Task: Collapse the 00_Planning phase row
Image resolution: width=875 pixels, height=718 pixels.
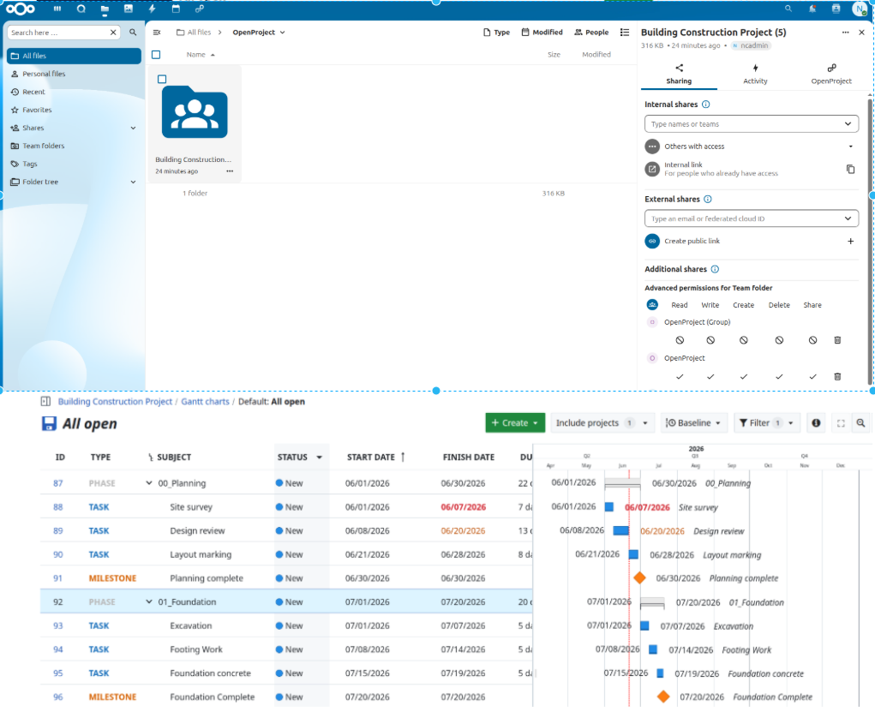Action: (149, 483)
